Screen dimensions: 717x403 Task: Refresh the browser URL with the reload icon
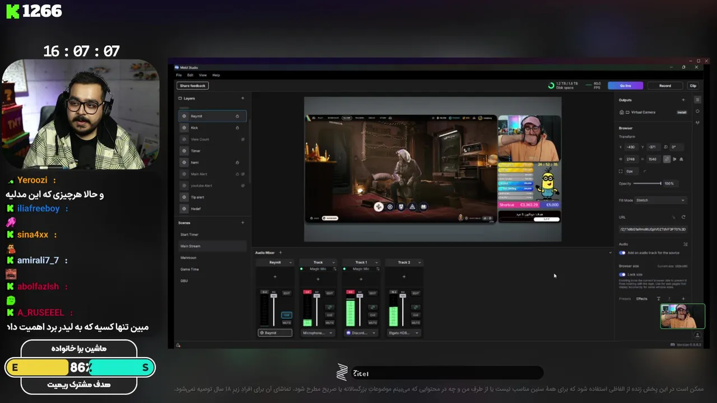pyautogui.click(x=683, y=217)
